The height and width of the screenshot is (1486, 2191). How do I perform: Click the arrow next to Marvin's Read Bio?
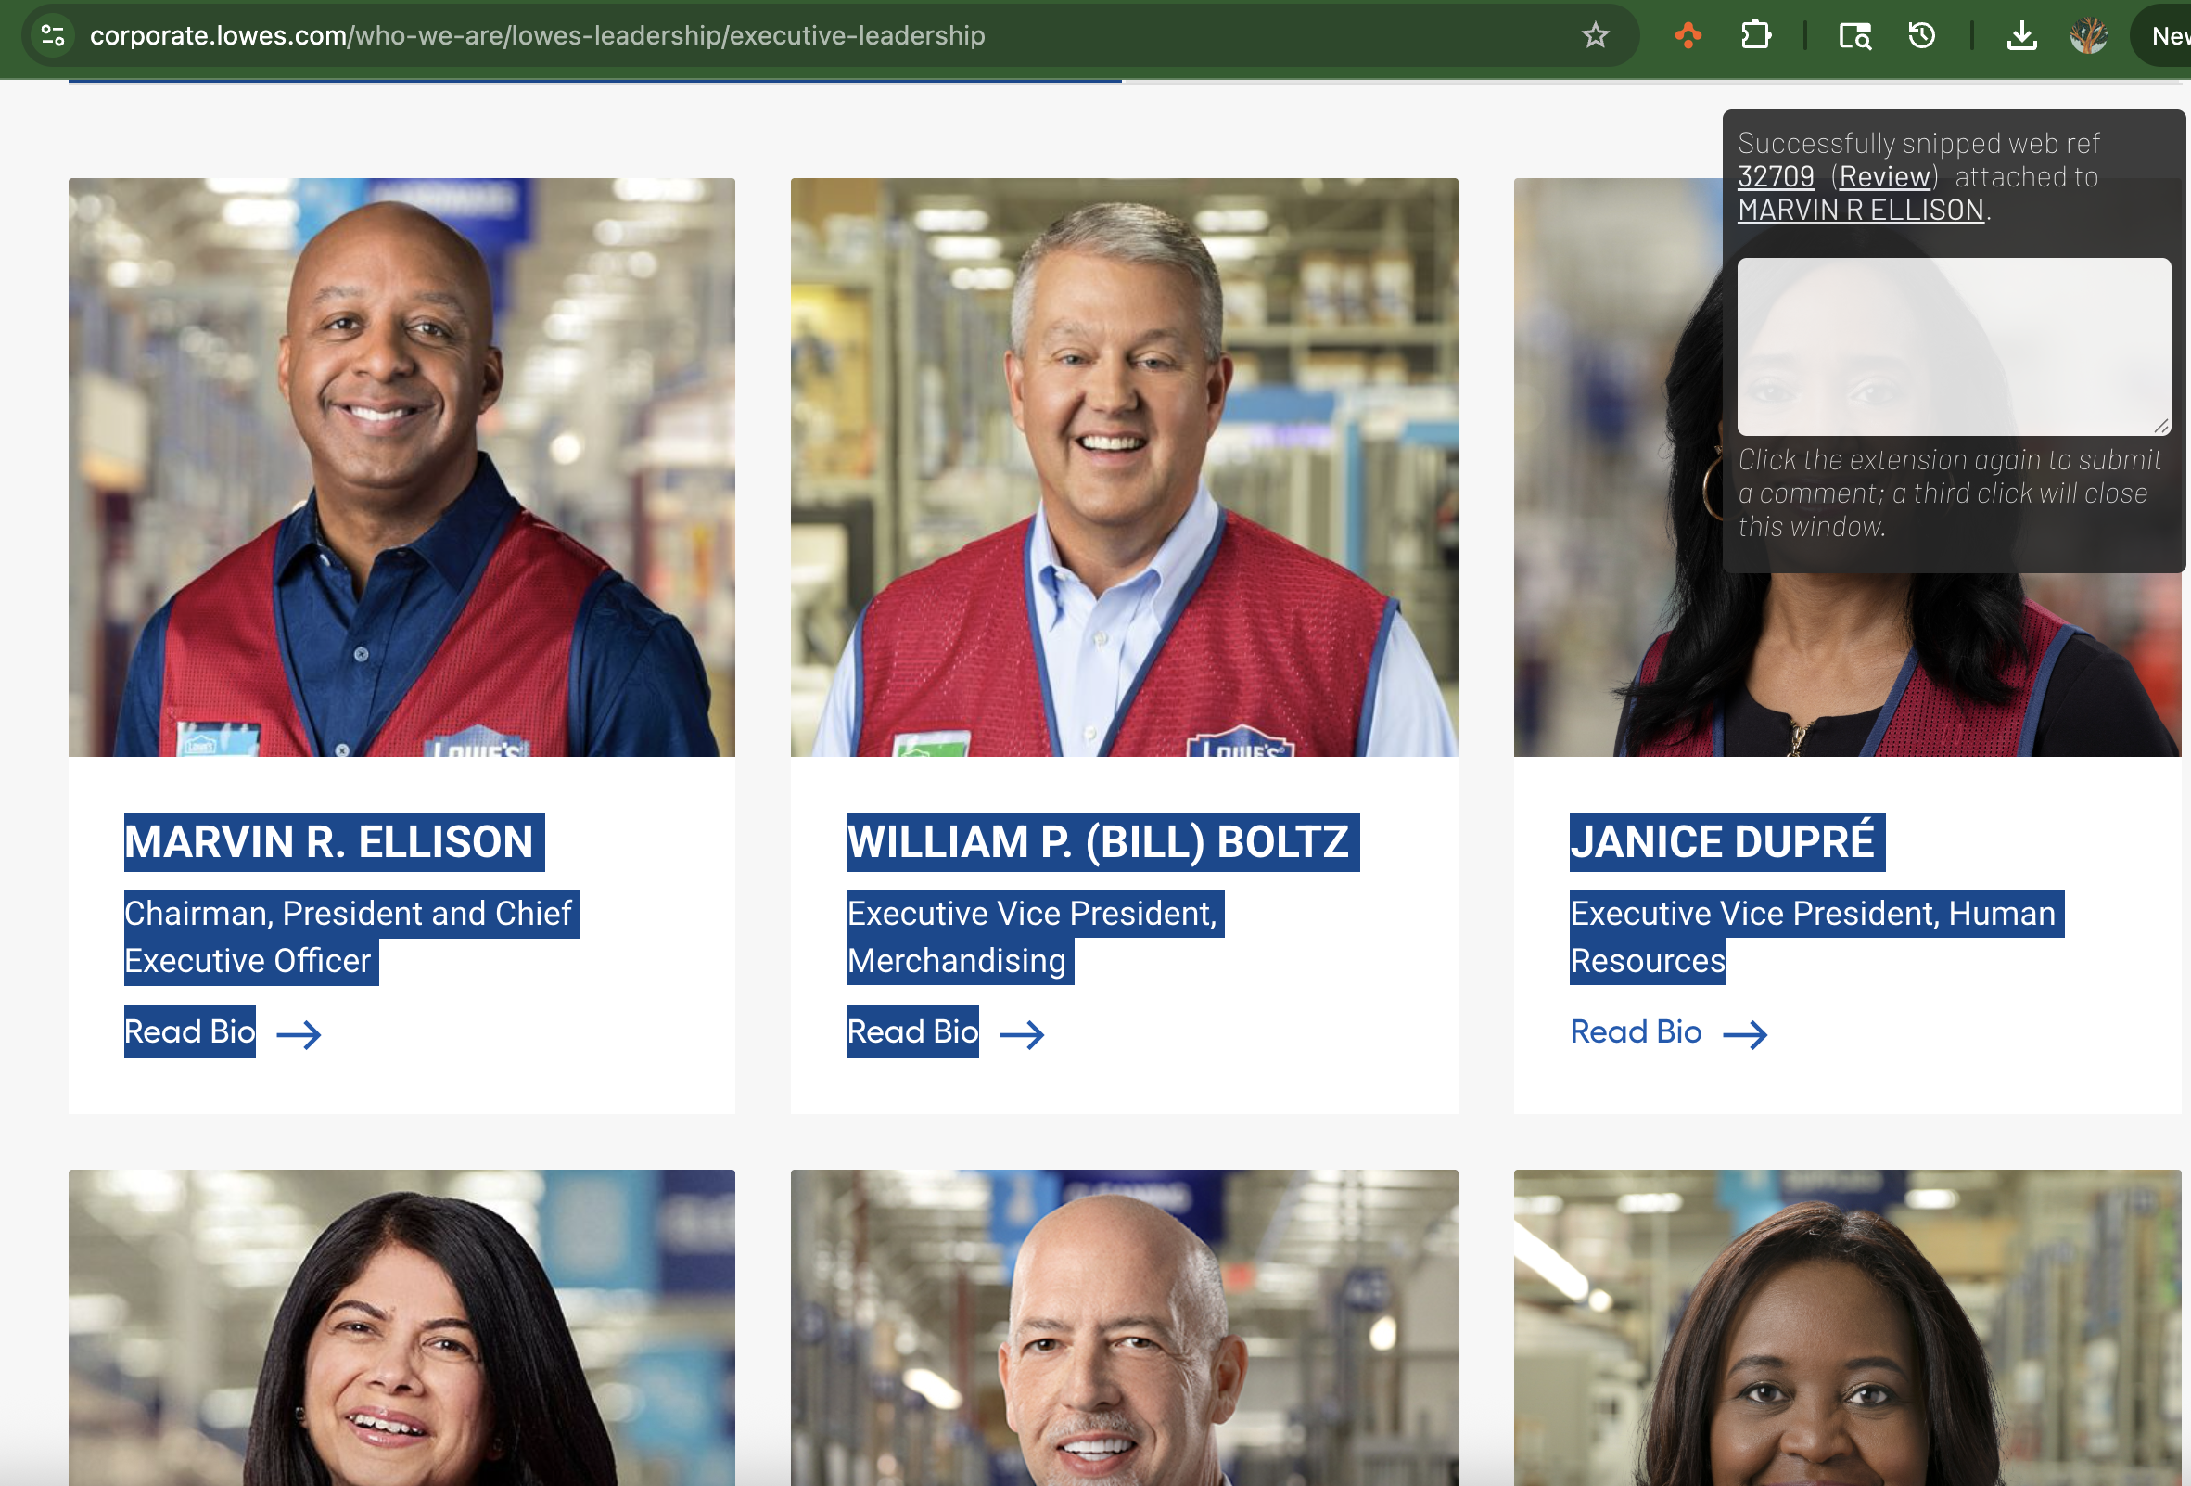coord(299,1034)
